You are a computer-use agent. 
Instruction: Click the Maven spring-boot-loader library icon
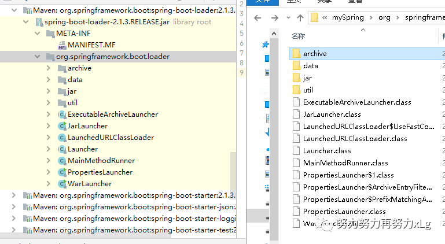(27, 11)
